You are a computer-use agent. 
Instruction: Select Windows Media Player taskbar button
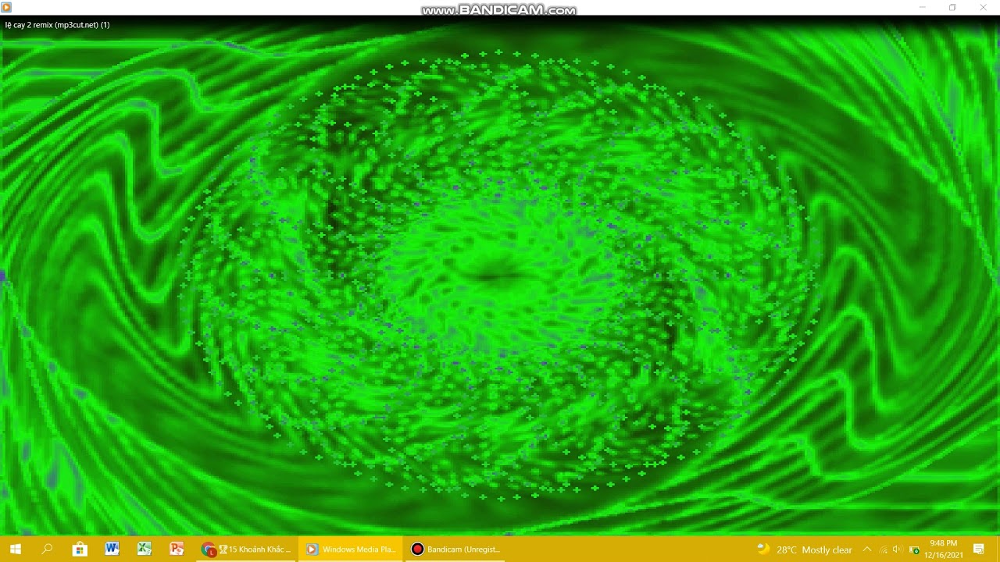pos(350,549)
